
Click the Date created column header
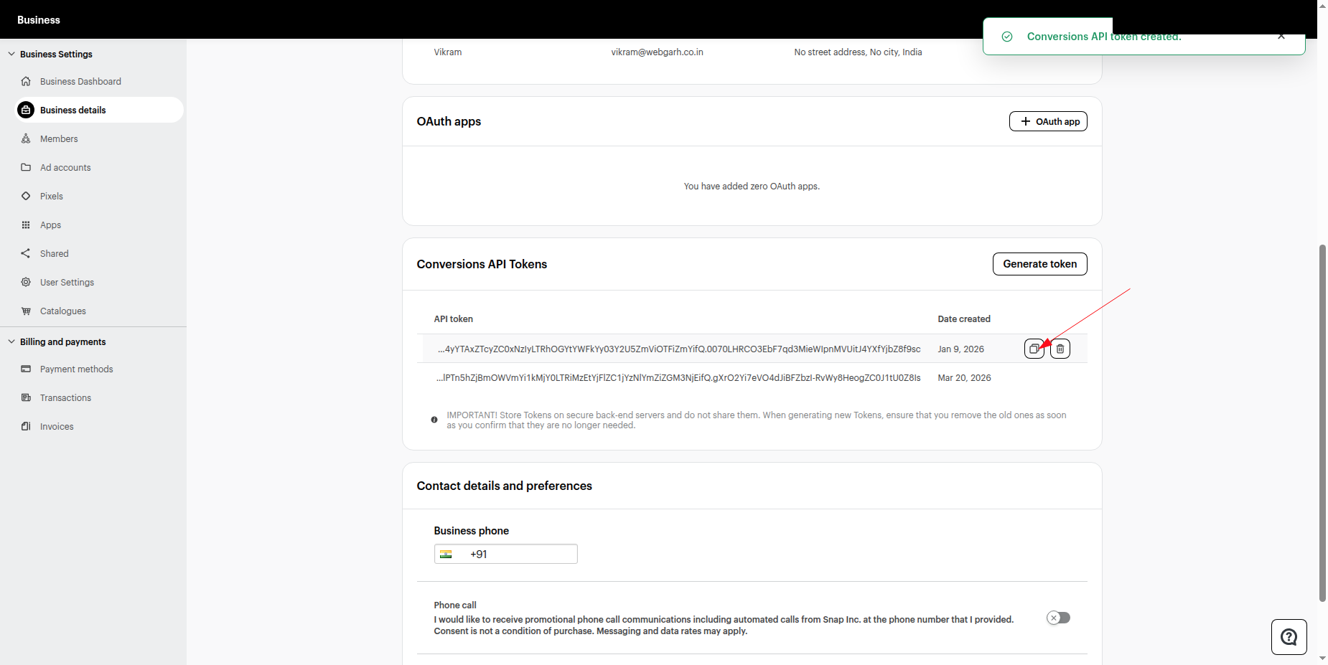click(964, 319)
